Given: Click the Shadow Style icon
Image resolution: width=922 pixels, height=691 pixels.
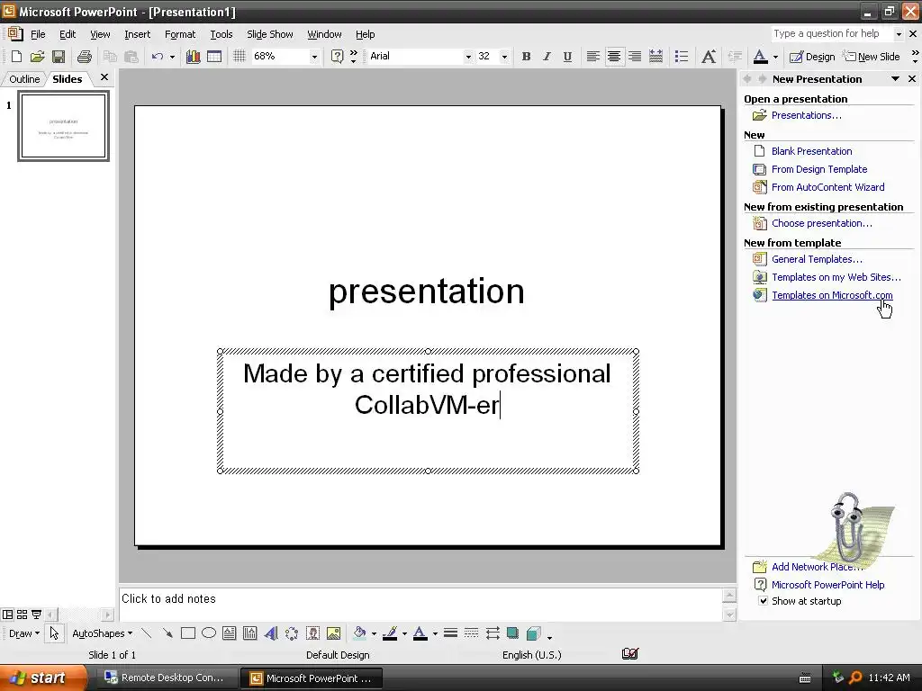Looking at the screenshot, I should 512,633.
